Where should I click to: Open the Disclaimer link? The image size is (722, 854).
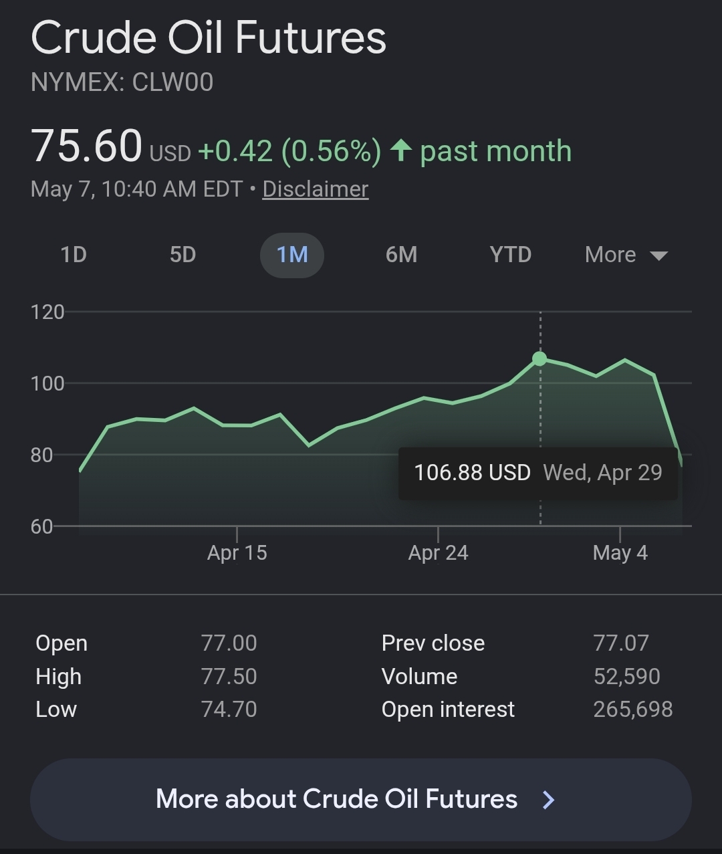(316, 189)
